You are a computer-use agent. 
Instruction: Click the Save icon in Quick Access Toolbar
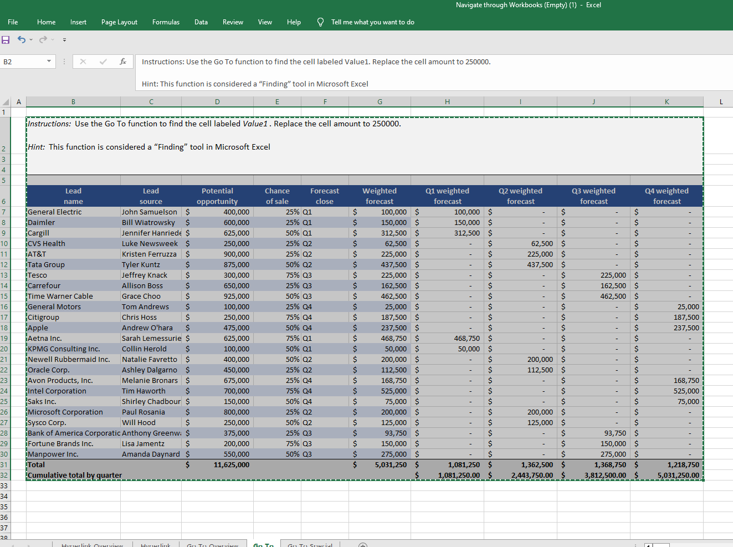point(6,40)
